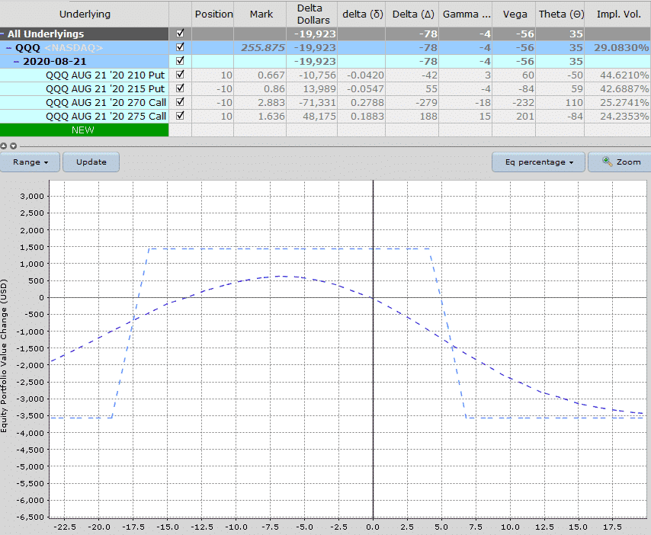Collapse the All Underlyings tree row
651x535 pixels.
tap(2, 34)
